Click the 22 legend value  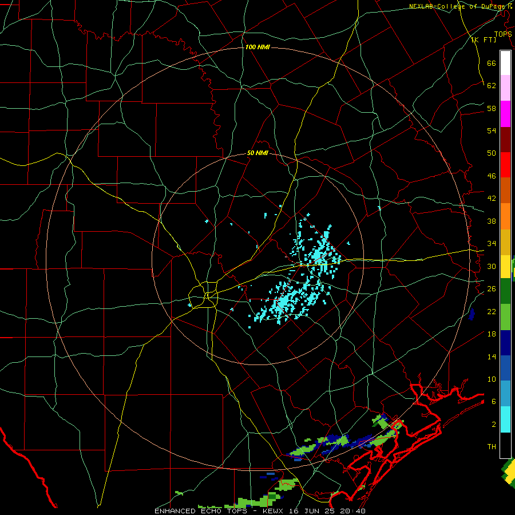[492, 311]
